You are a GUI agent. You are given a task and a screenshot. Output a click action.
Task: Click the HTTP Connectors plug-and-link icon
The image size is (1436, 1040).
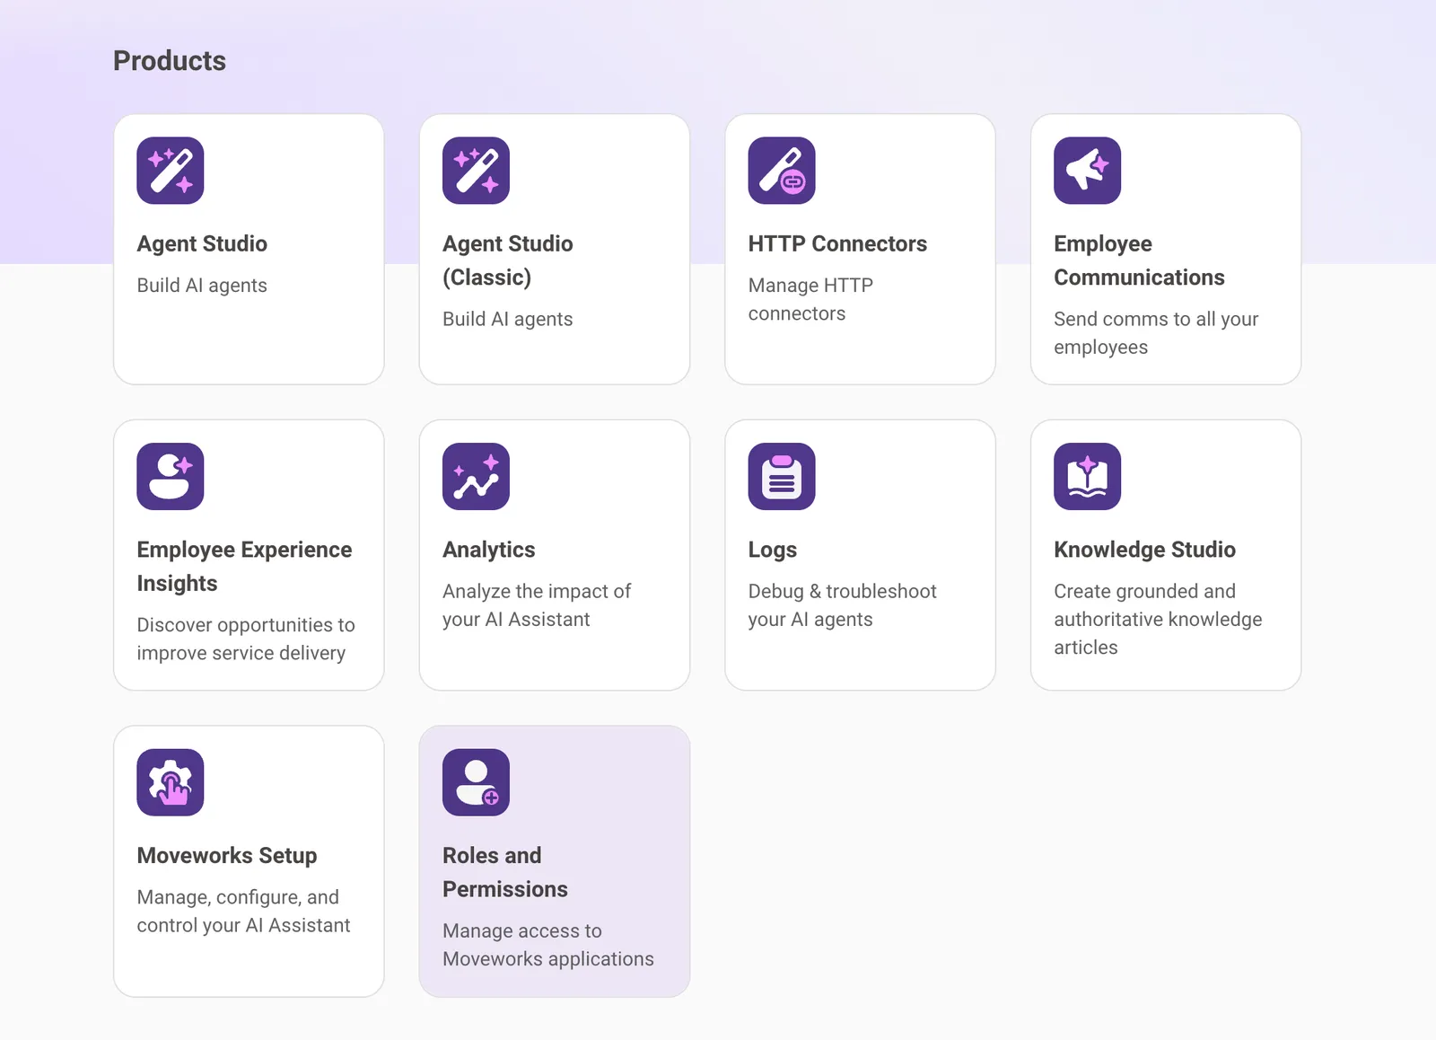[x=782, y=171]
